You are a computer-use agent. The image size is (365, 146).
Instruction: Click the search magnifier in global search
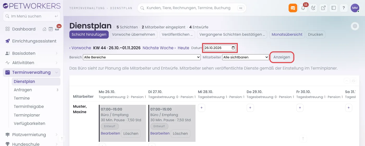coord(142,8)
